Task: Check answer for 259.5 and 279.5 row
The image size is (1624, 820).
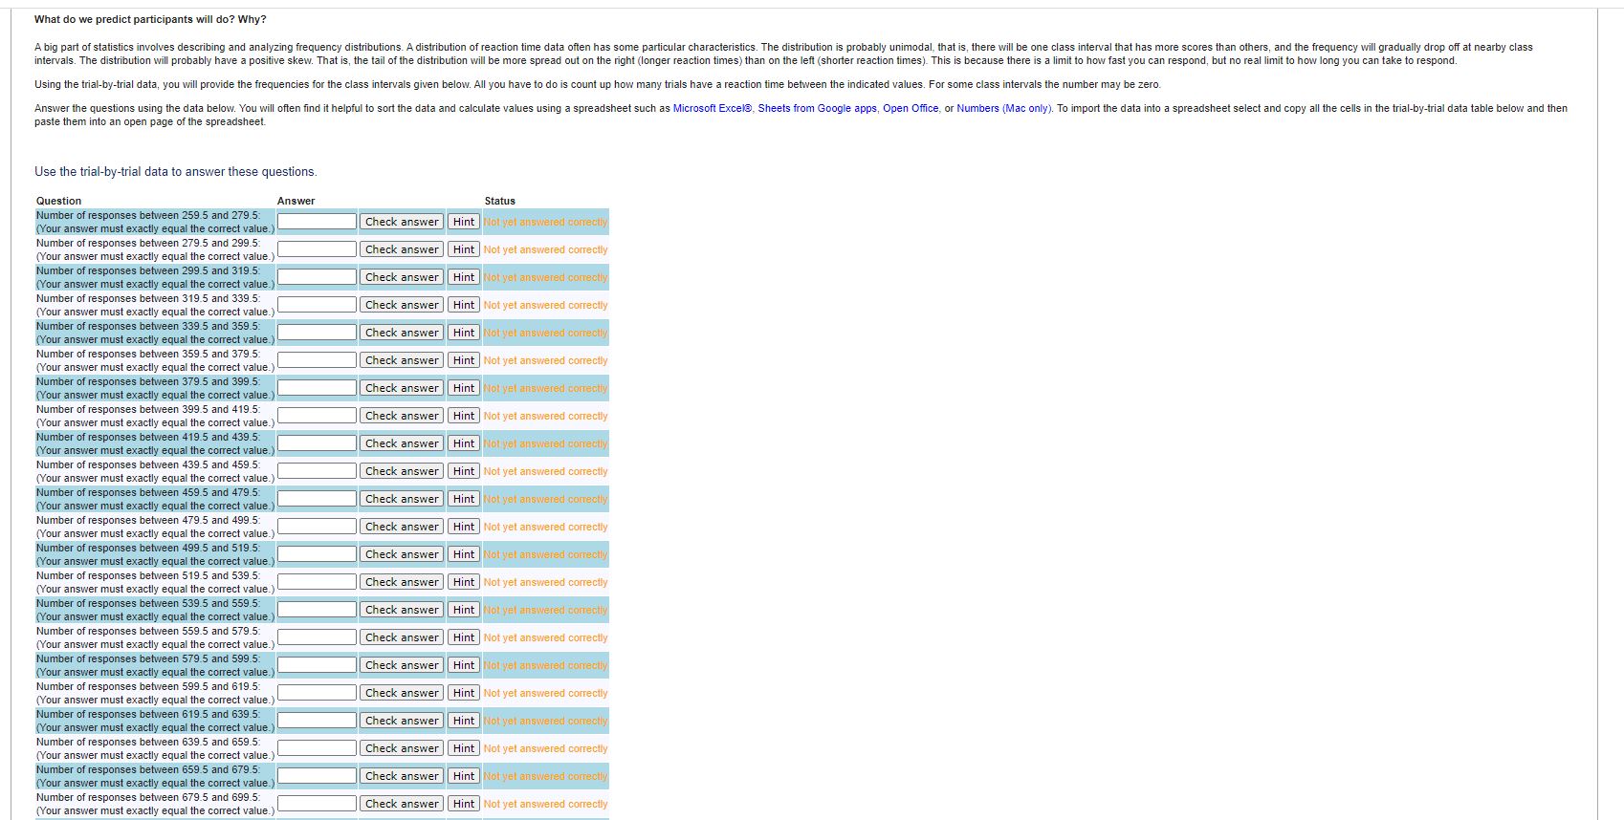Action: coord(402,222)
